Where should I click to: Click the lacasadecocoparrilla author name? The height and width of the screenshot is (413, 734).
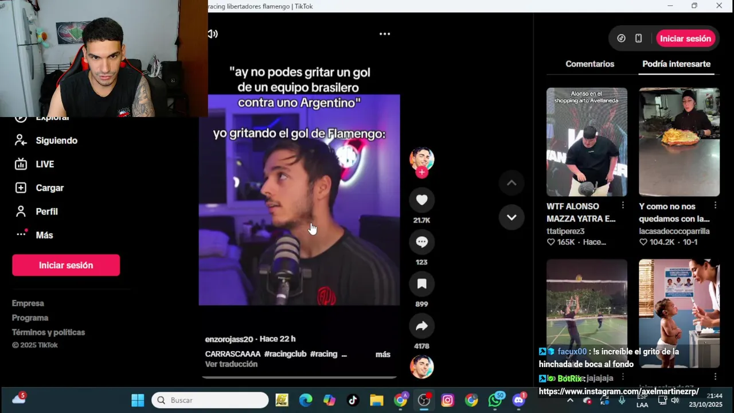point(674,231)
